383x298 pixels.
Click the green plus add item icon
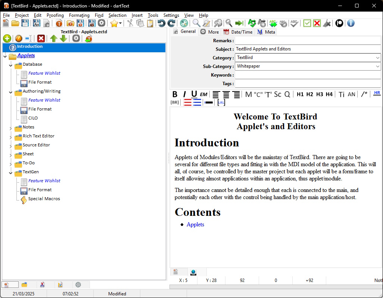pyautogui.click(x=7, y=38)
